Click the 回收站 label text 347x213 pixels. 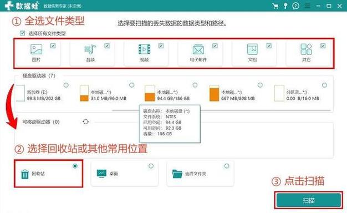(38, 174)
